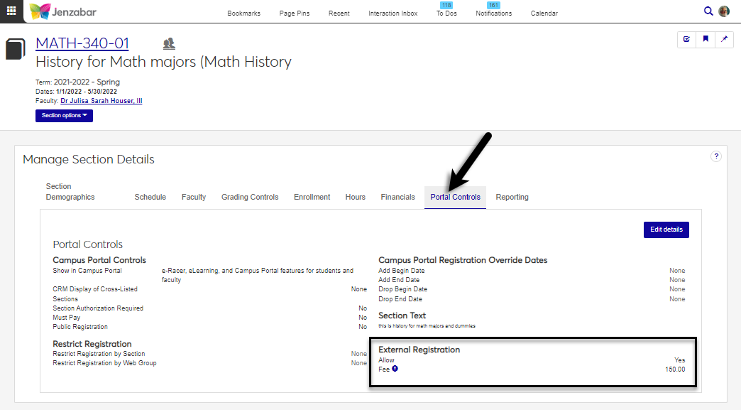Go to the Enrollment tab

312,197
